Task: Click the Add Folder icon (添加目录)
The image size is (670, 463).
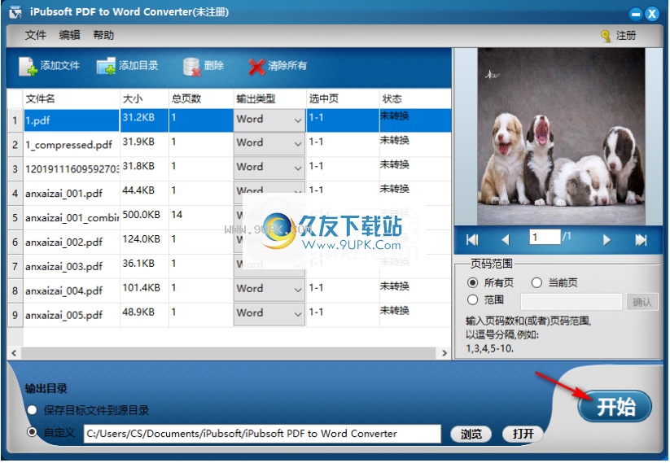Action: click(x=106, y=66)
